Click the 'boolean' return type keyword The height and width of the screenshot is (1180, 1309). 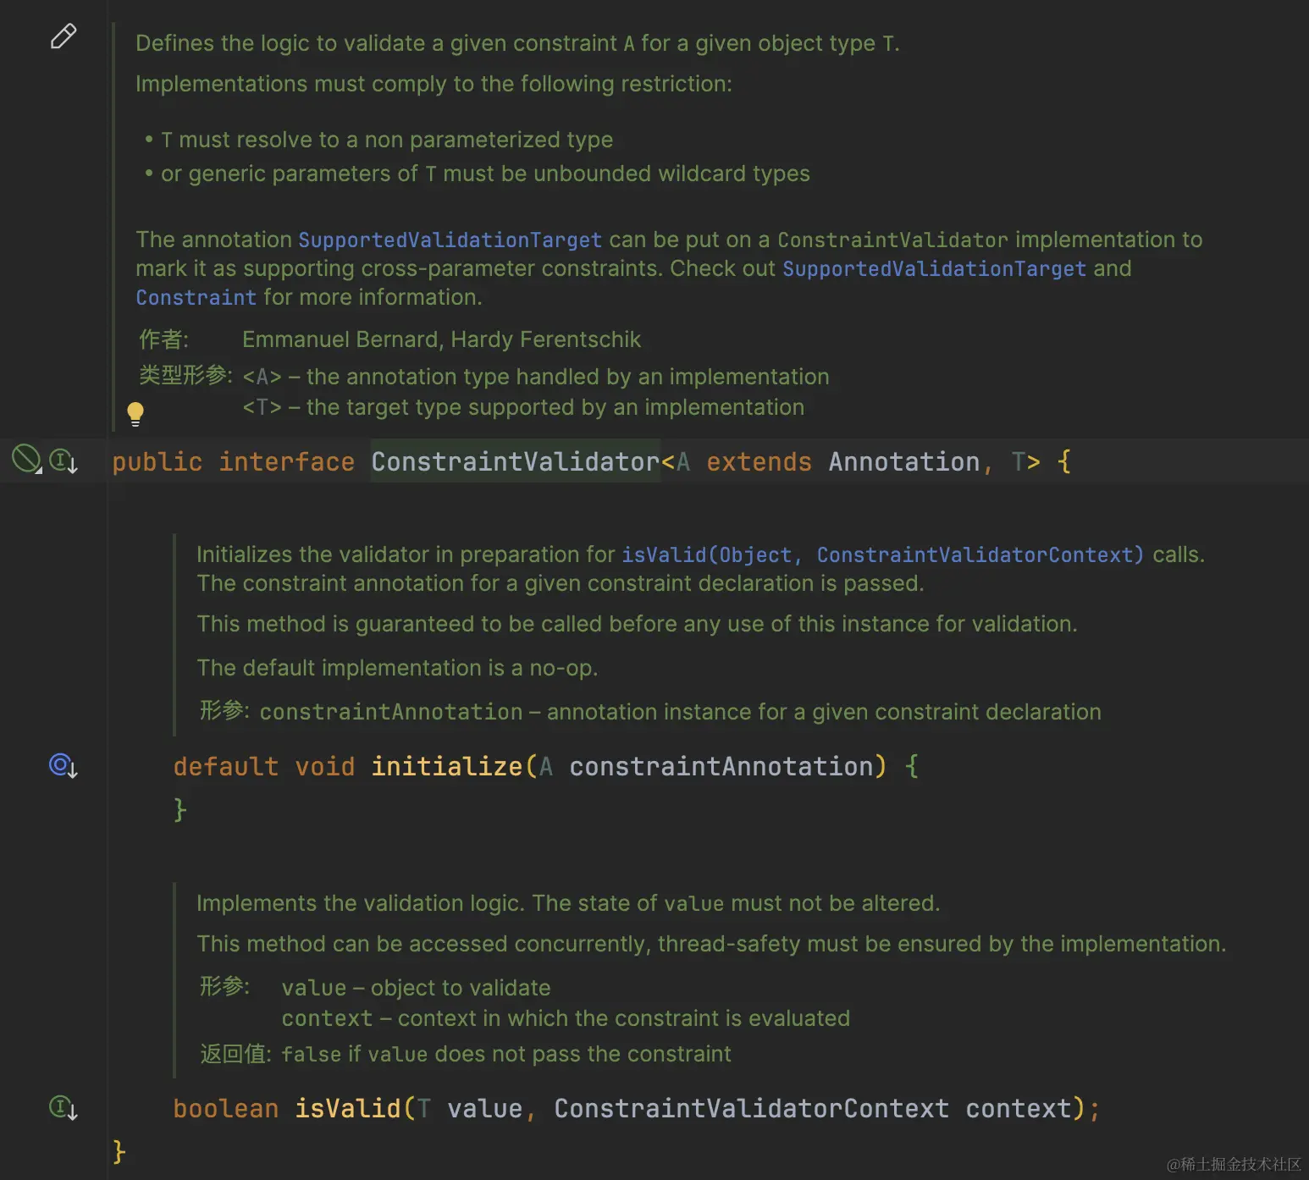tap(226, 1109)
